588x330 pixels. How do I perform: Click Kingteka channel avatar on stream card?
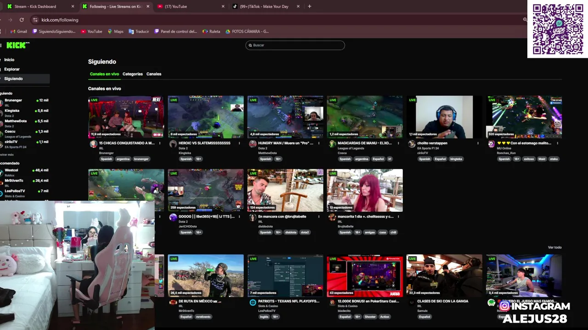173,144
